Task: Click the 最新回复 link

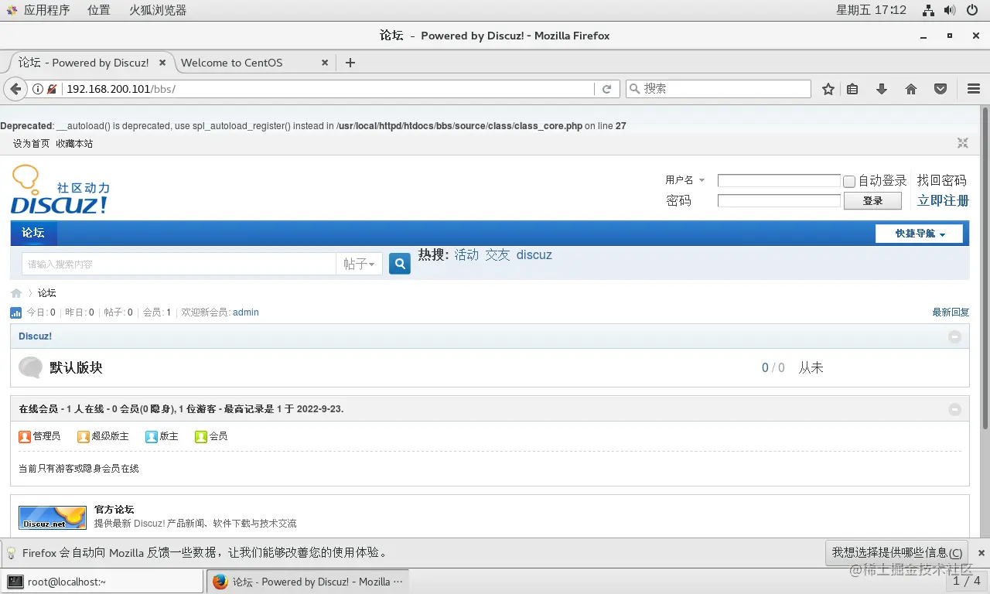Action: point(951,312)
